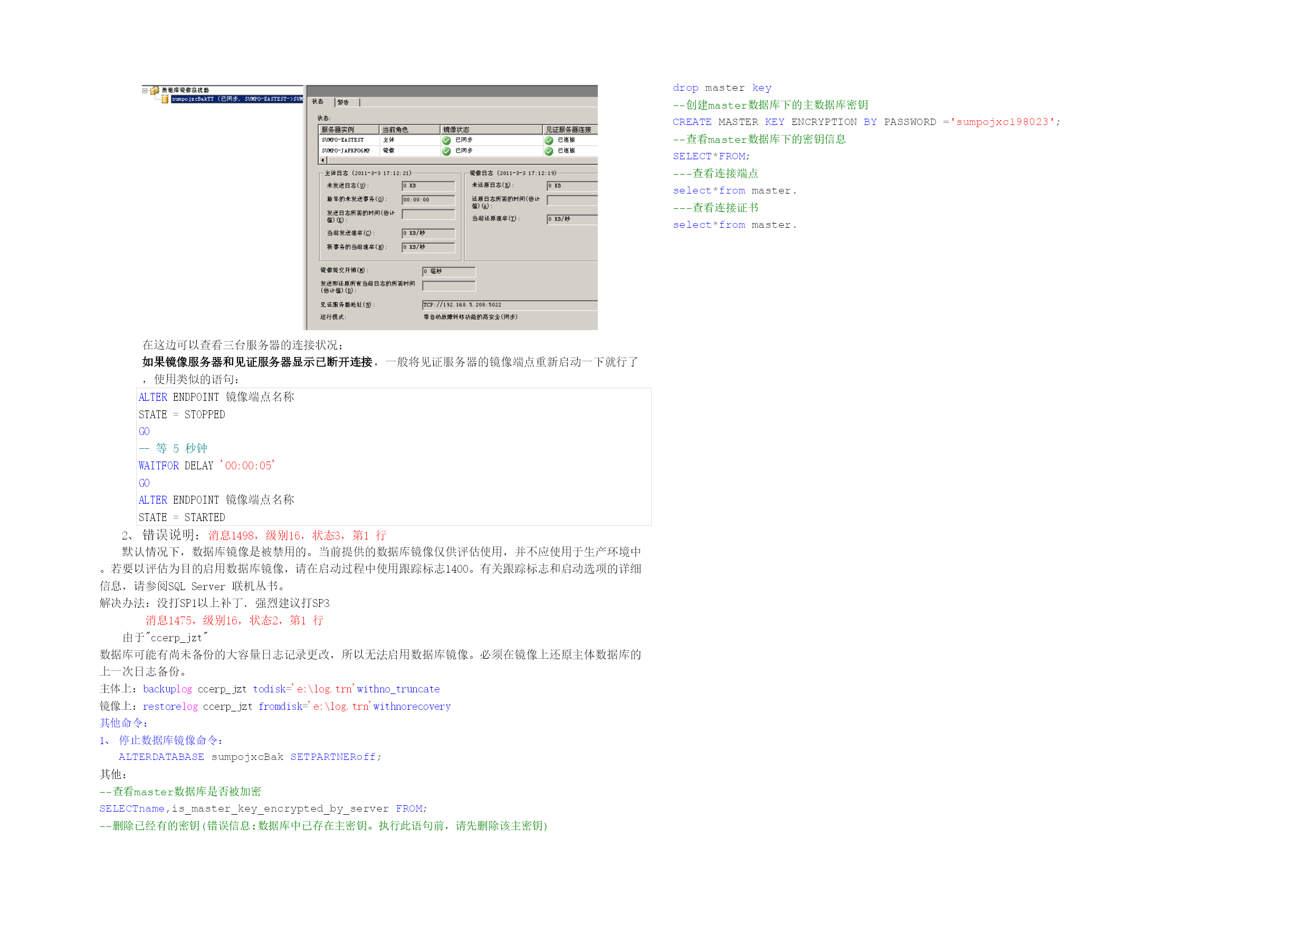Click the 运行模式 value text
This screenshot has width=1309, height=925.
[x=470, y=317]
